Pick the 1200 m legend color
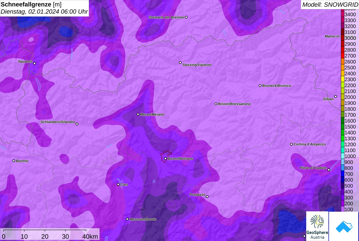This screenshot has width=359, height=241. (x=343, y=144)
